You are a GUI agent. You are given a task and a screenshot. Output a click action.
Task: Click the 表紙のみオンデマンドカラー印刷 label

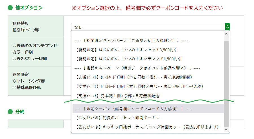pyautogui.click(x=35, y=49)
